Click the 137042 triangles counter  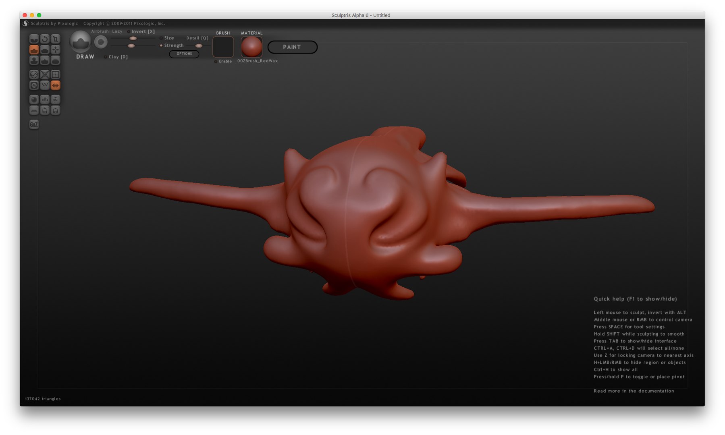[43, 399]
